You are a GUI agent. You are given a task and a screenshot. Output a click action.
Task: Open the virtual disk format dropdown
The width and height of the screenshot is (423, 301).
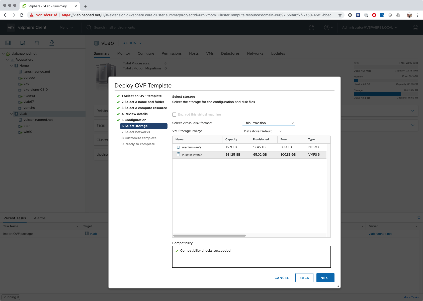pyautogui.click(x=269, y=123)
